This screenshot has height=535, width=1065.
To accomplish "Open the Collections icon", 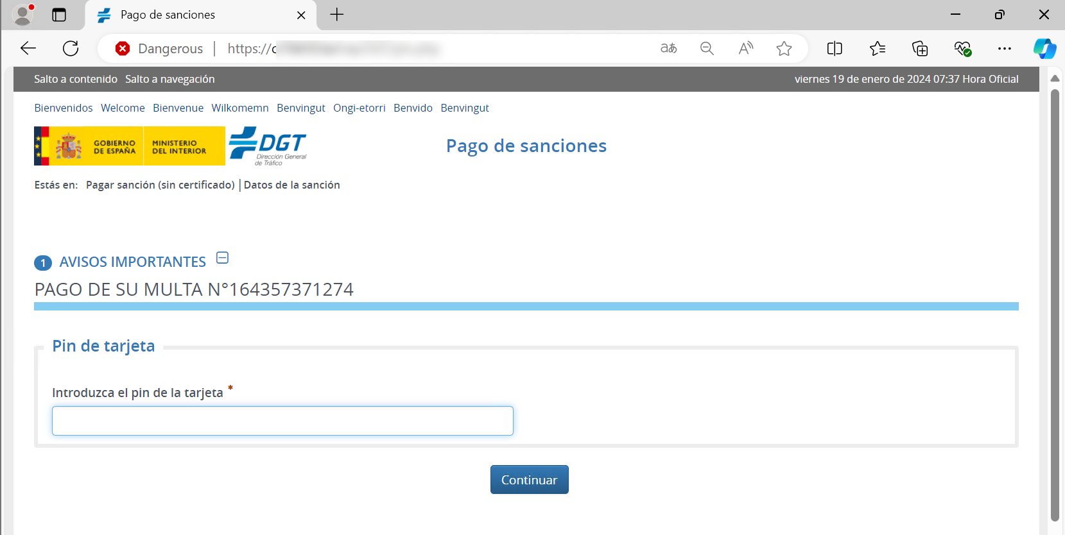I will tap(920, 49).
